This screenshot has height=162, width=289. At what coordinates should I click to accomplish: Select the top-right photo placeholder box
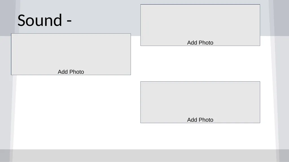200,25
